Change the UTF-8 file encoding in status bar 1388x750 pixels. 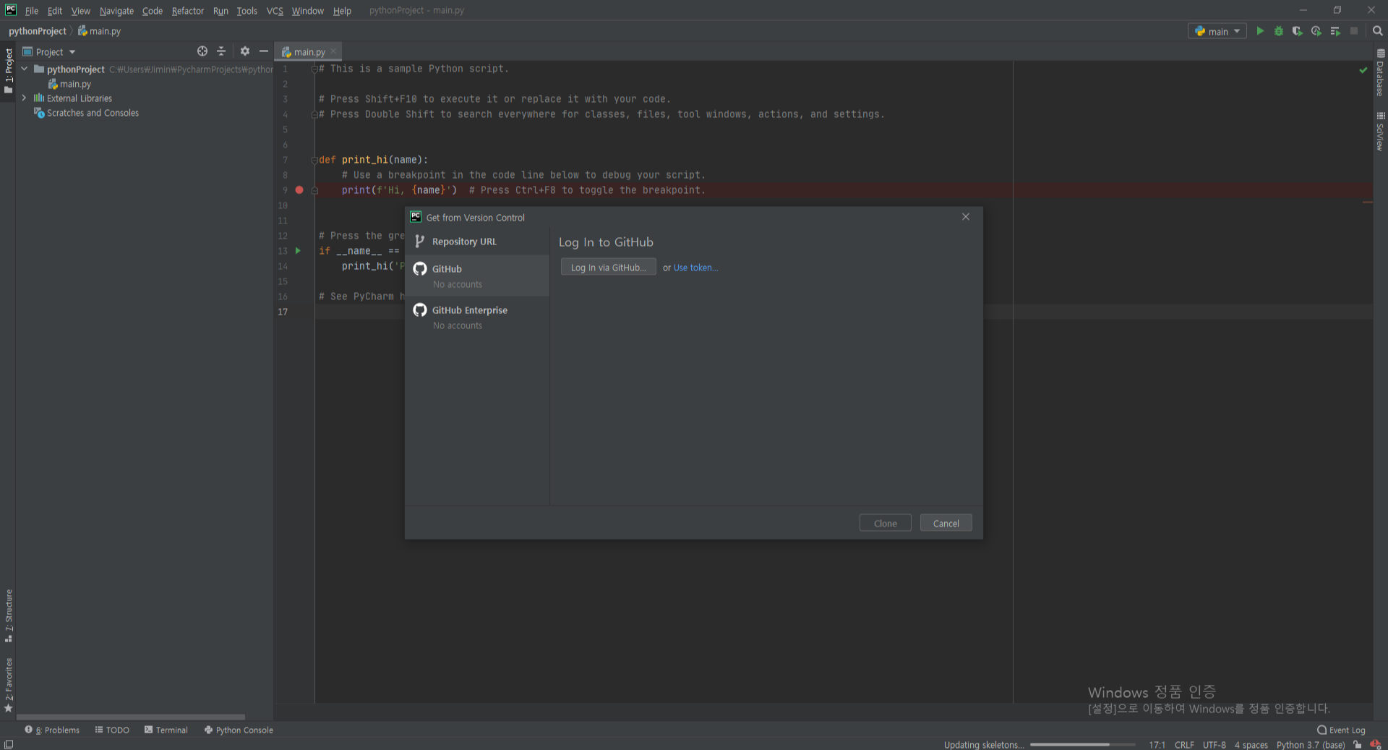[1214, 744]
